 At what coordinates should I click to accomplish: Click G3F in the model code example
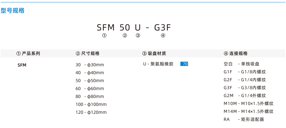coord(163,27)
